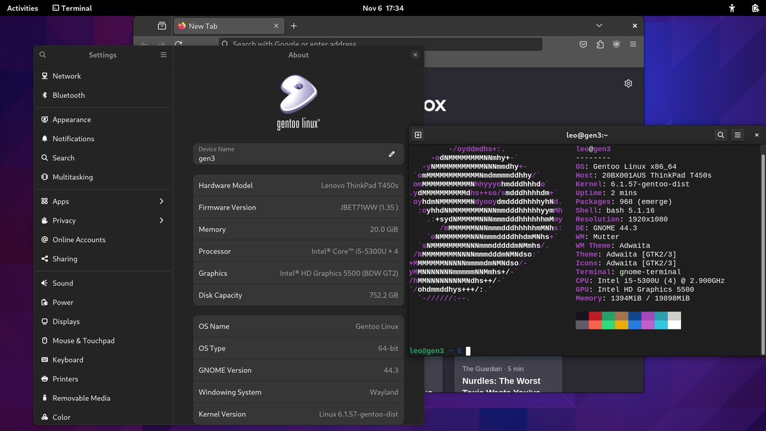Click the Device Name field gen3

point(299,154)
